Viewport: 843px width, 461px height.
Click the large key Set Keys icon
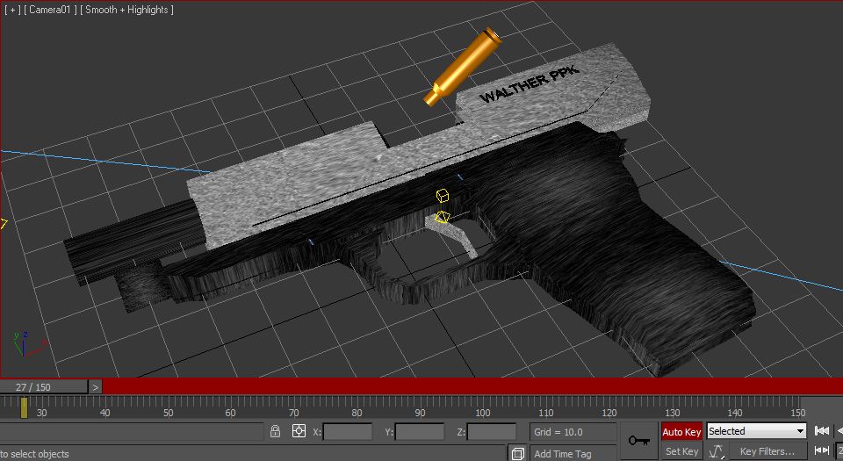tap(638, 441)
